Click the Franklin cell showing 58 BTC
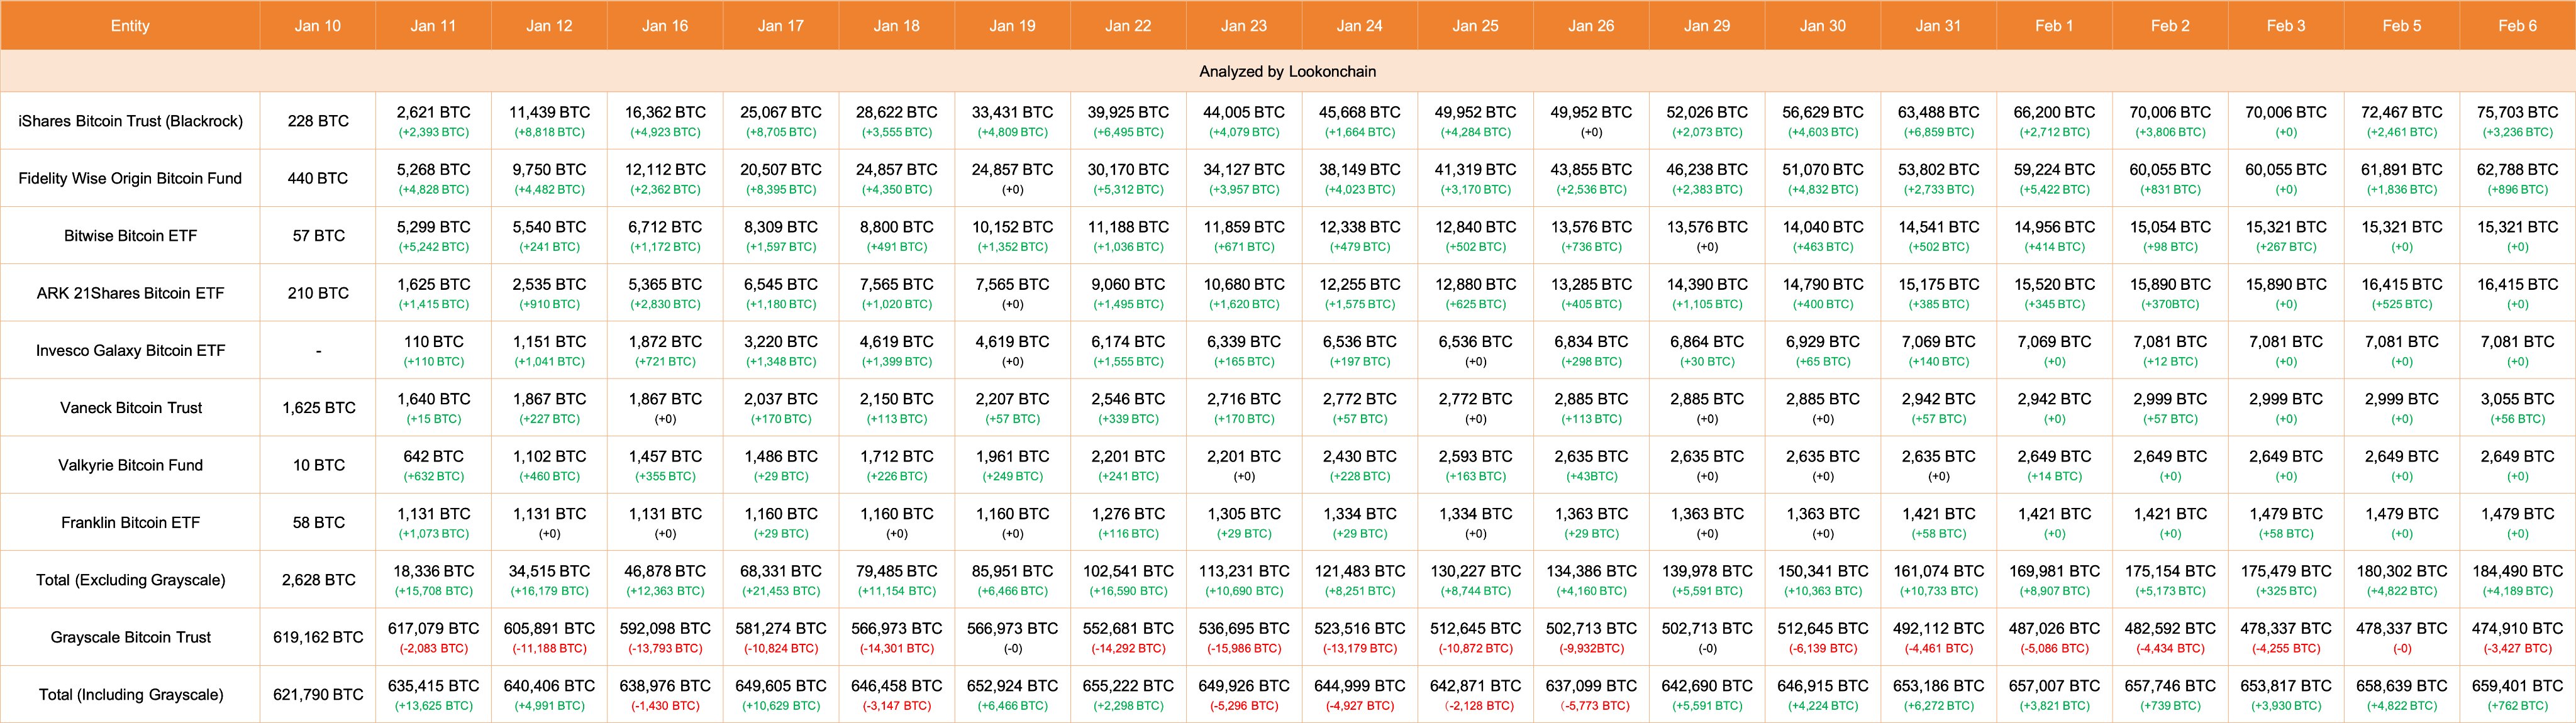2576x723 pixels. (x=318, y=522)
